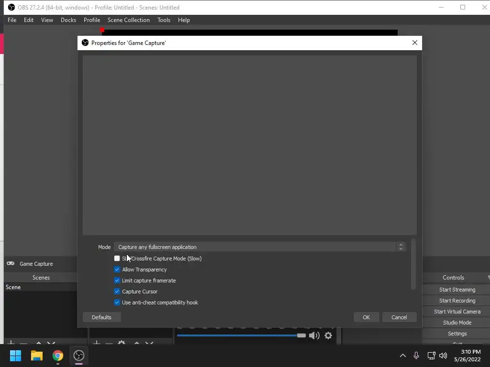Open the View menu
The height and width of the screenshot is (367, 490).
point(47,20)
